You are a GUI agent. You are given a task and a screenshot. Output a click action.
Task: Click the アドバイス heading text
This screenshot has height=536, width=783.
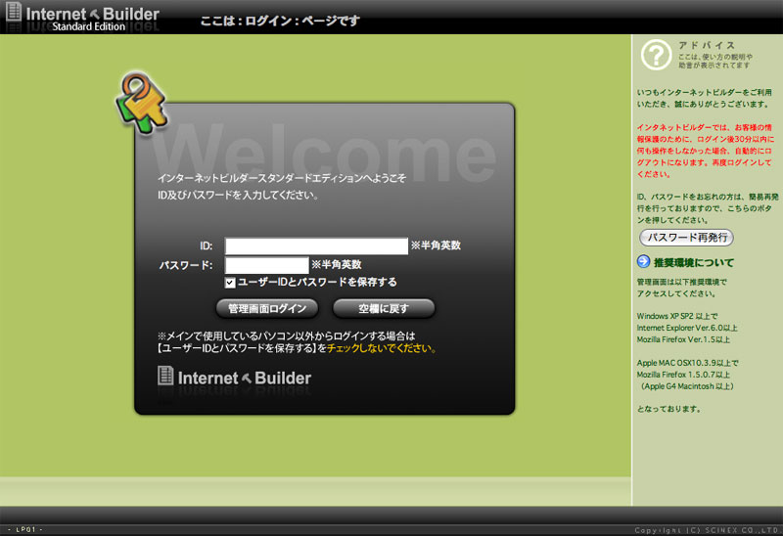tap(706, 45)
